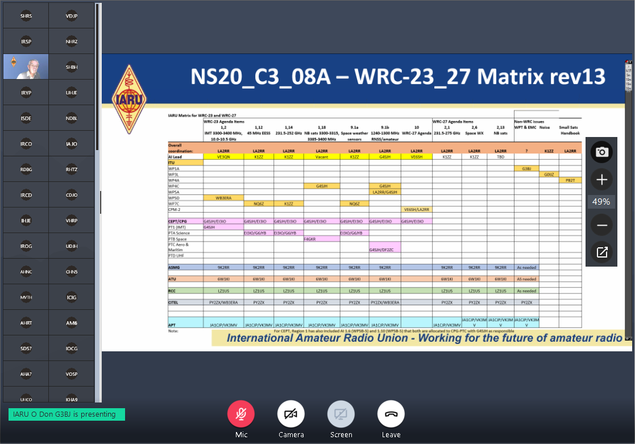Select participant IRCO avatar
This screenshot has height=444, width=635.
pos(26,144)
